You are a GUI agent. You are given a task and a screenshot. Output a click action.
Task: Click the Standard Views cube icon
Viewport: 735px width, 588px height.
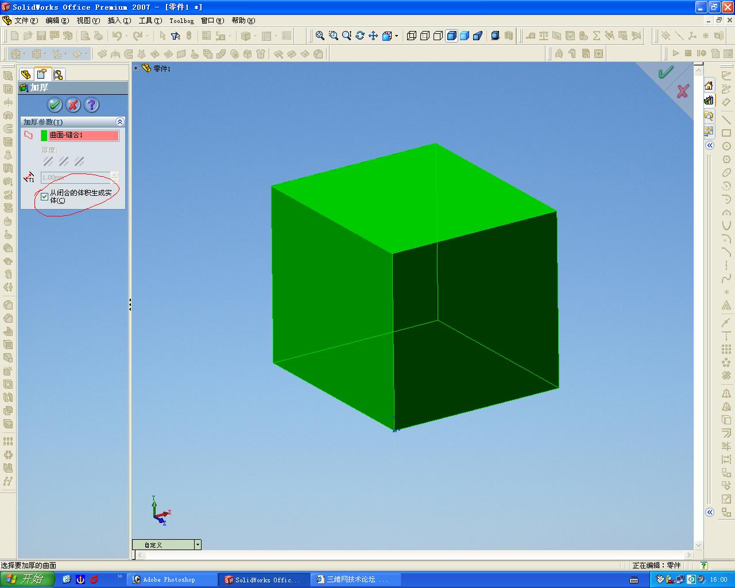(x=386, y=36)
